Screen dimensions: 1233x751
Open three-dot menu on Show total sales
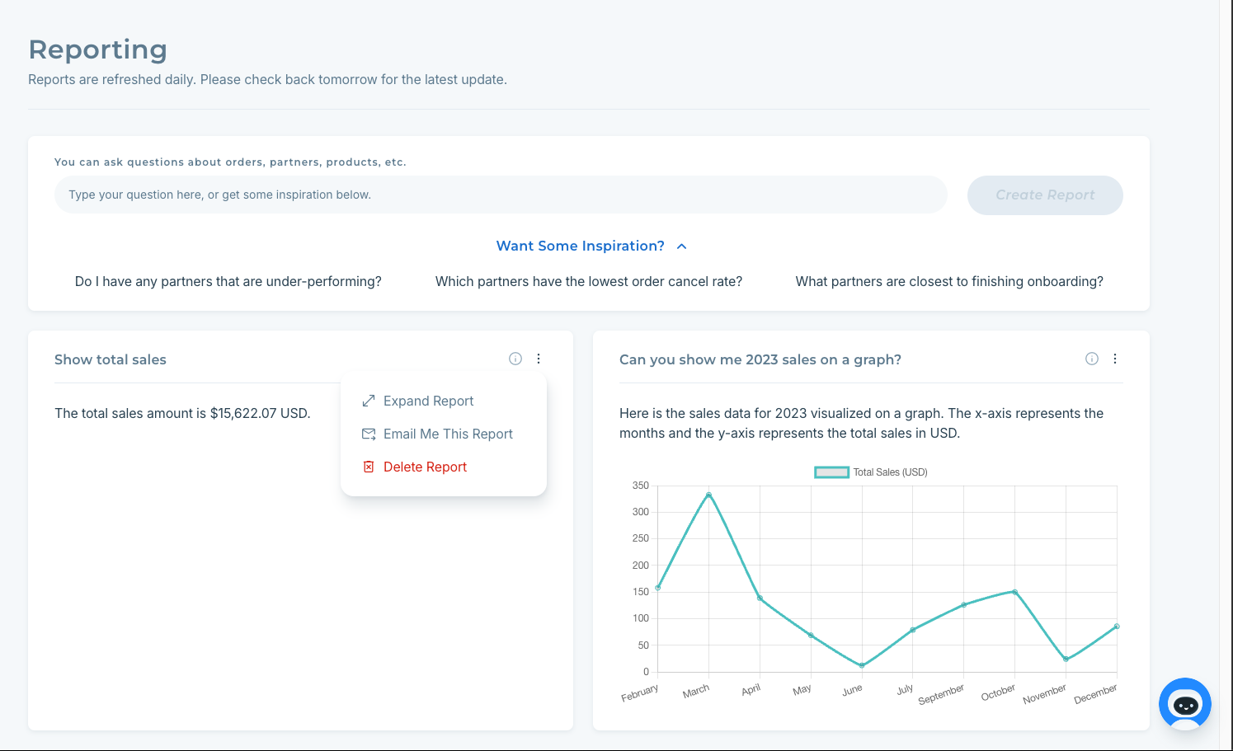pyautogui.click(x=539, y=359)
